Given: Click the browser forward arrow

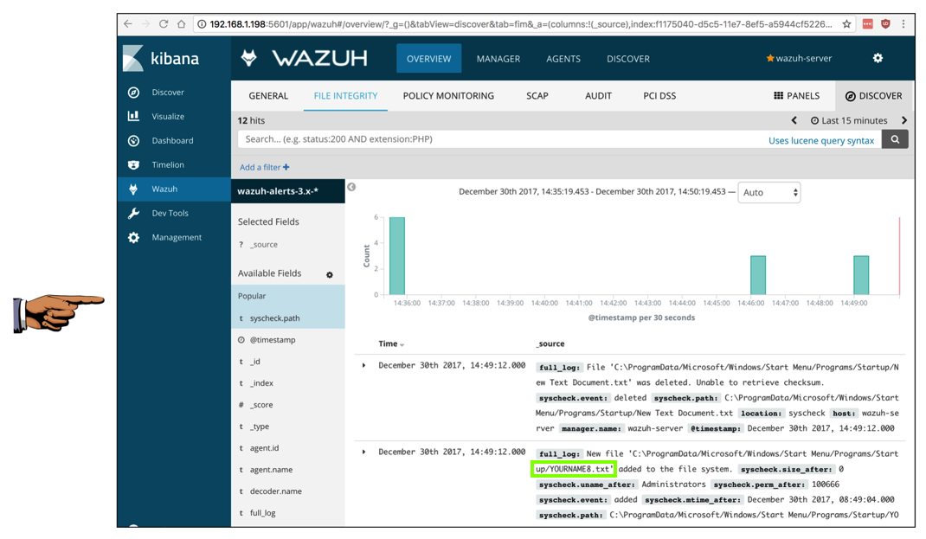Looking at the screenshot, I should 146,24.
